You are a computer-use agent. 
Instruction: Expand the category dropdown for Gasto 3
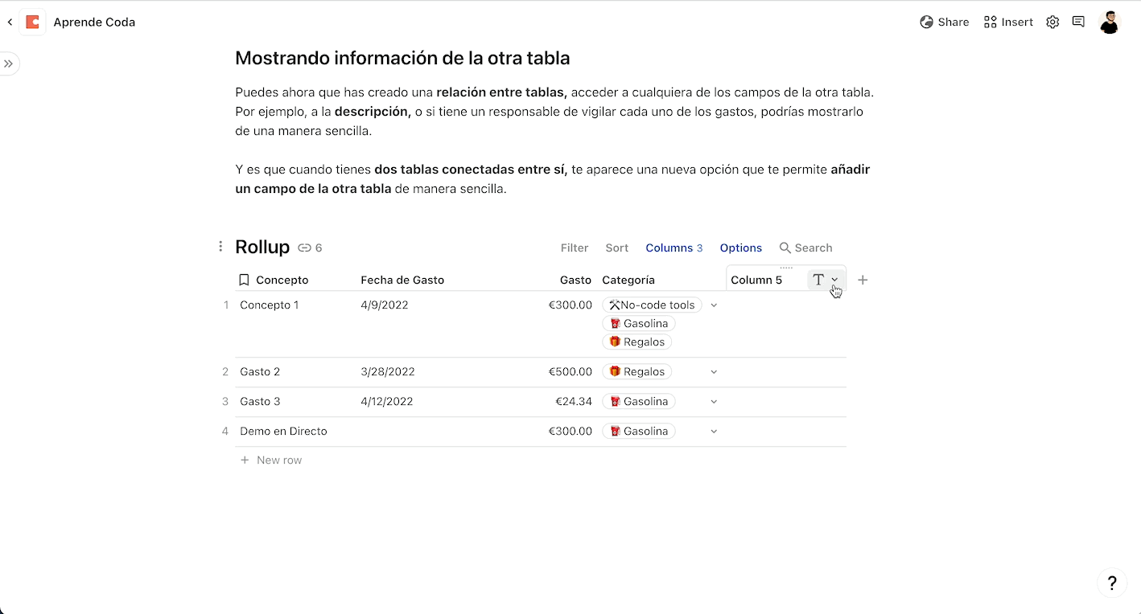[714, 402]
